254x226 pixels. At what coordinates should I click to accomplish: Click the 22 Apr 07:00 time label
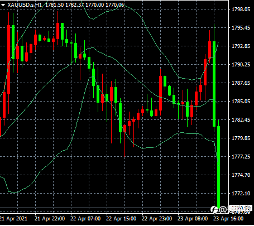[x=85, y=219]
